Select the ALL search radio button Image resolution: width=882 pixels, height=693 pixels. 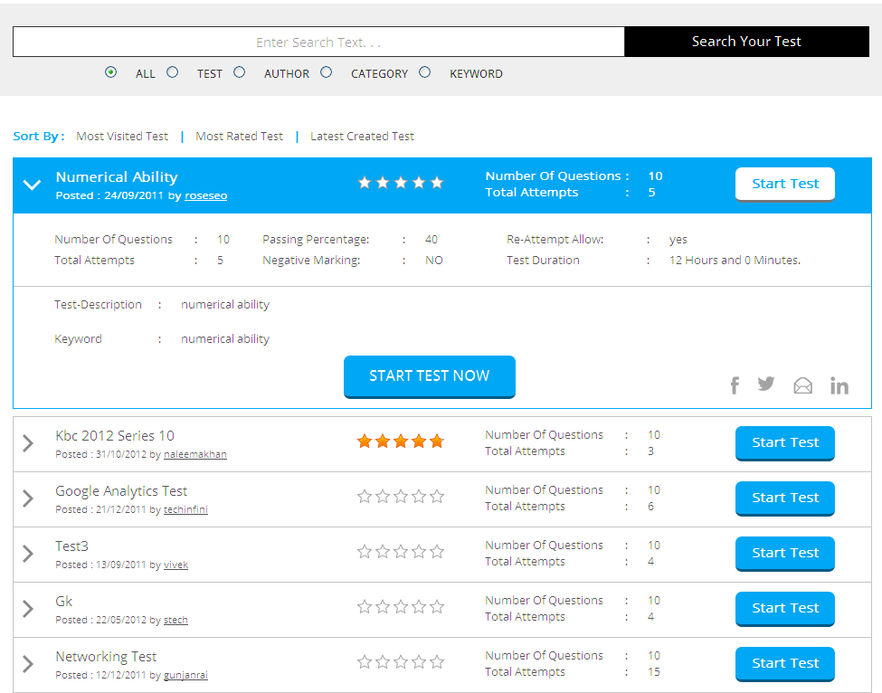pyautogui.click(x=110, y=72)
